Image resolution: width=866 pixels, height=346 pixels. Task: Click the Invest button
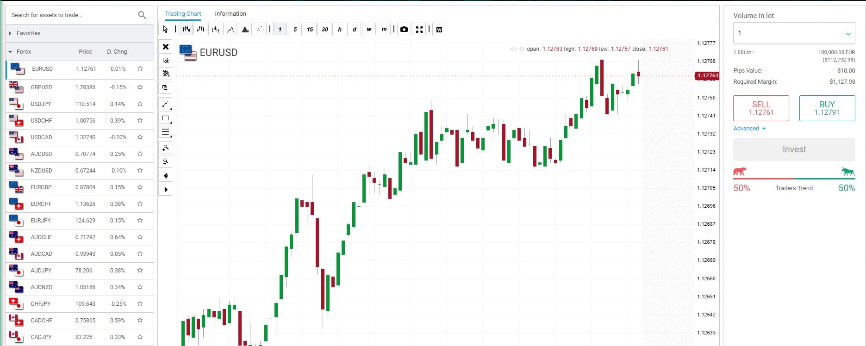[x=794, y=149]
